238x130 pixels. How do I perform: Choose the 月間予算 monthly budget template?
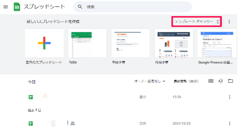point(174,43)
